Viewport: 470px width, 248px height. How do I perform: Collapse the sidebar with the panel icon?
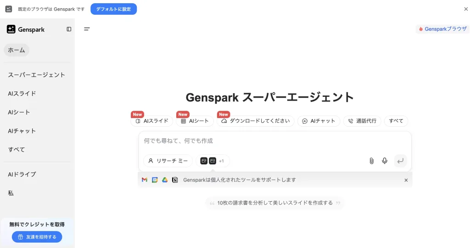(x=69, y=29)
